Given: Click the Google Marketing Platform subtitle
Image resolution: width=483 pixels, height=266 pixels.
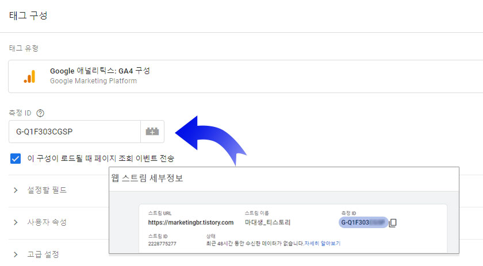Looking at the screenshot, I should point(93,81).
